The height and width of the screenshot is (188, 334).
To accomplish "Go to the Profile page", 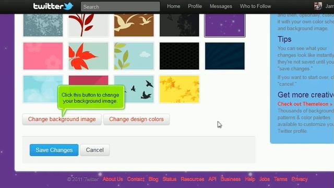I will pos(195,6).
